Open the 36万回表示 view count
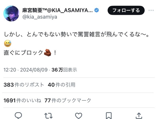The height and width of the screenshot is (119, 158). click(x=64, y=70)
